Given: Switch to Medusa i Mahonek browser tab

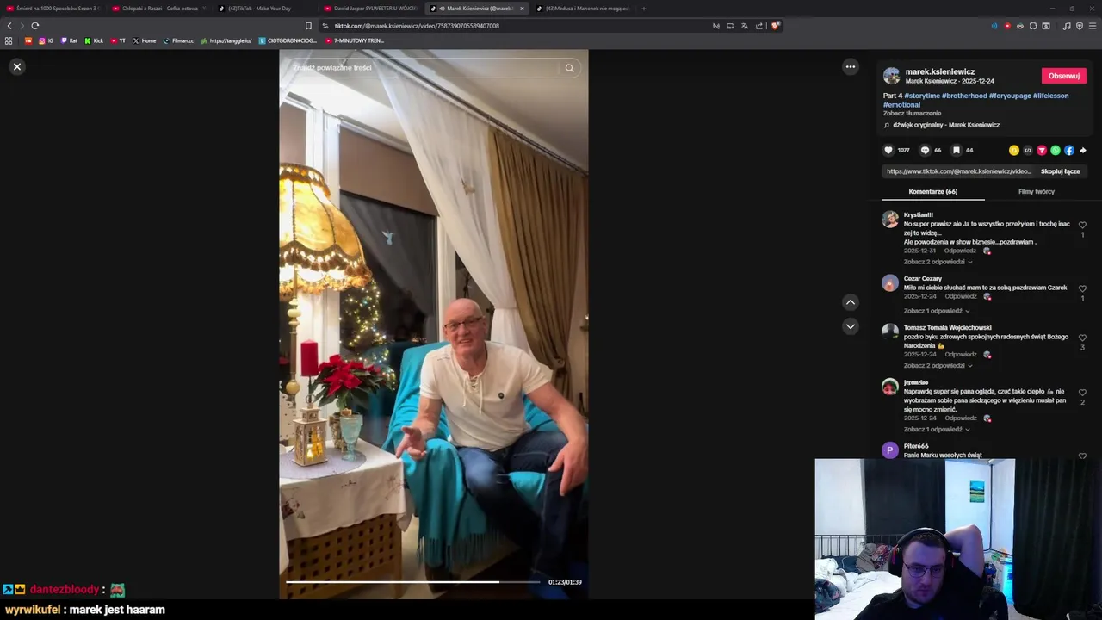Looking at the screenshot, I should (584, 9).
